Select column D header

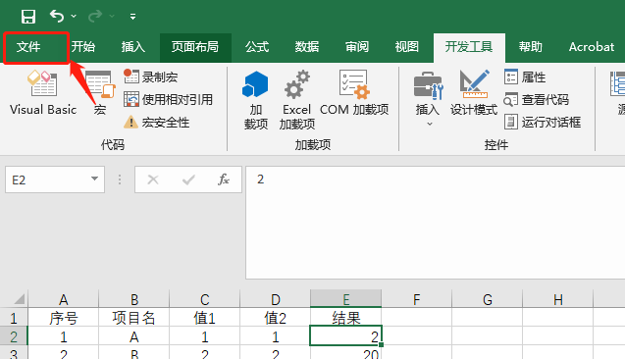pos(275,299)
